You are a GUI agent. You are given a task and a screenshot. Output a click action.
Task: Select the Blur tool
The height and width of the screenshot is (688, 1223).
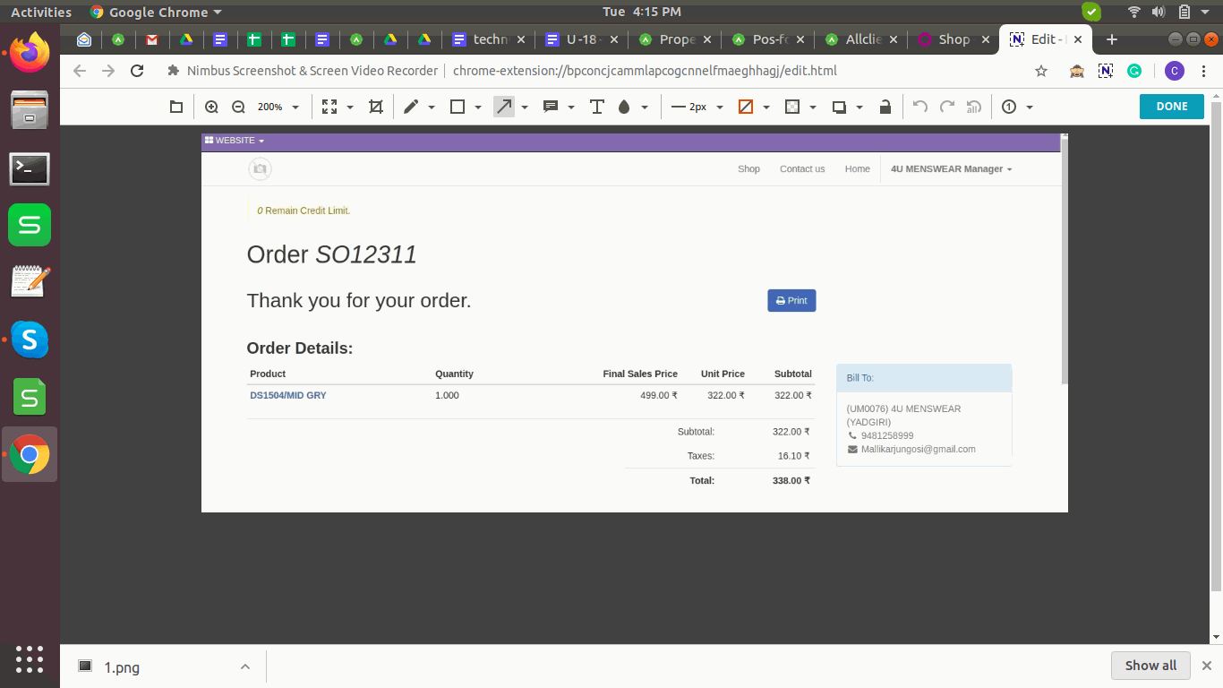point(623,107)
